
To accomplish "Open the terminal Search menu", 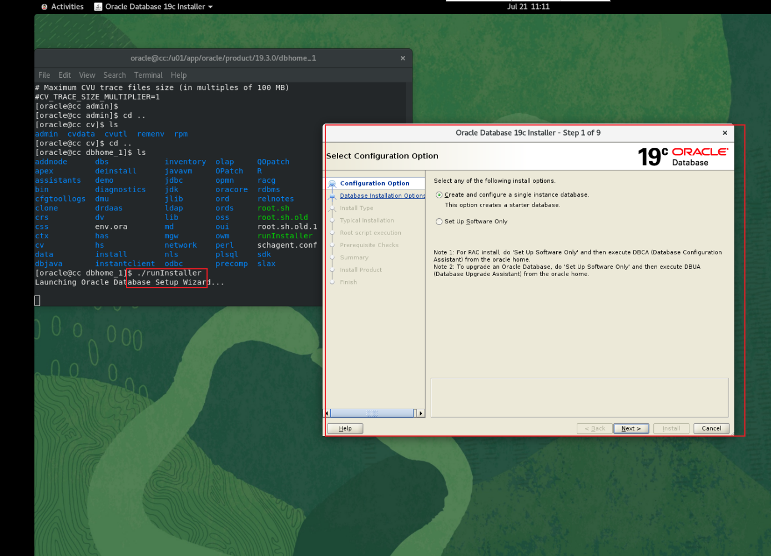I will coord(114,75).
